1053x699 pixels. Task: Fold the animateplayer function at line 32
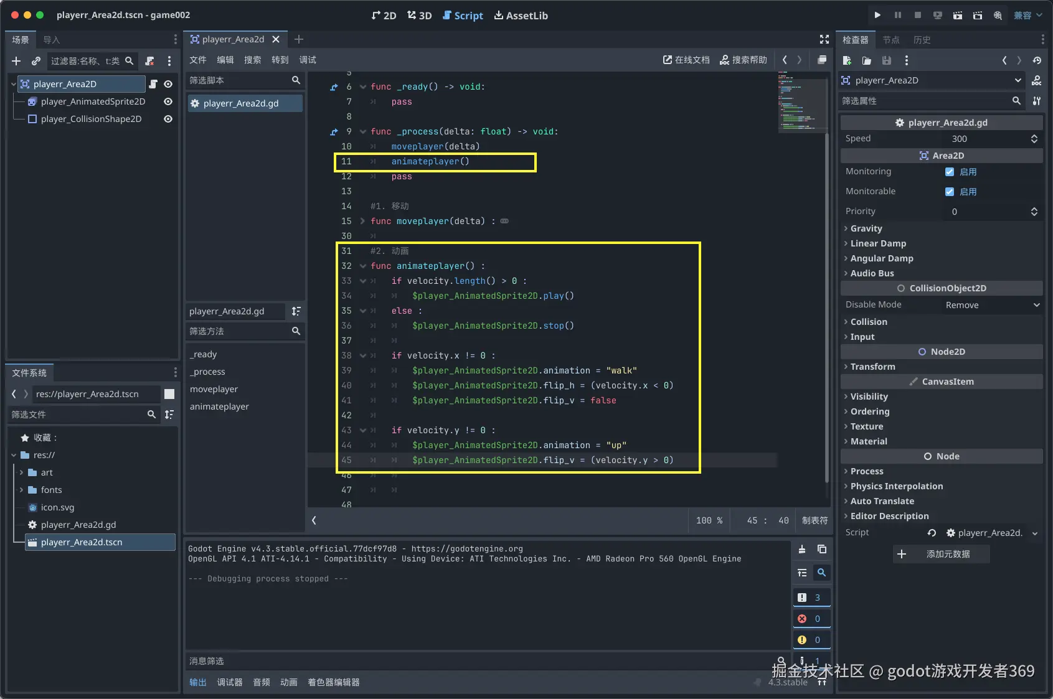pyautogui.click(x=363, y=266)
